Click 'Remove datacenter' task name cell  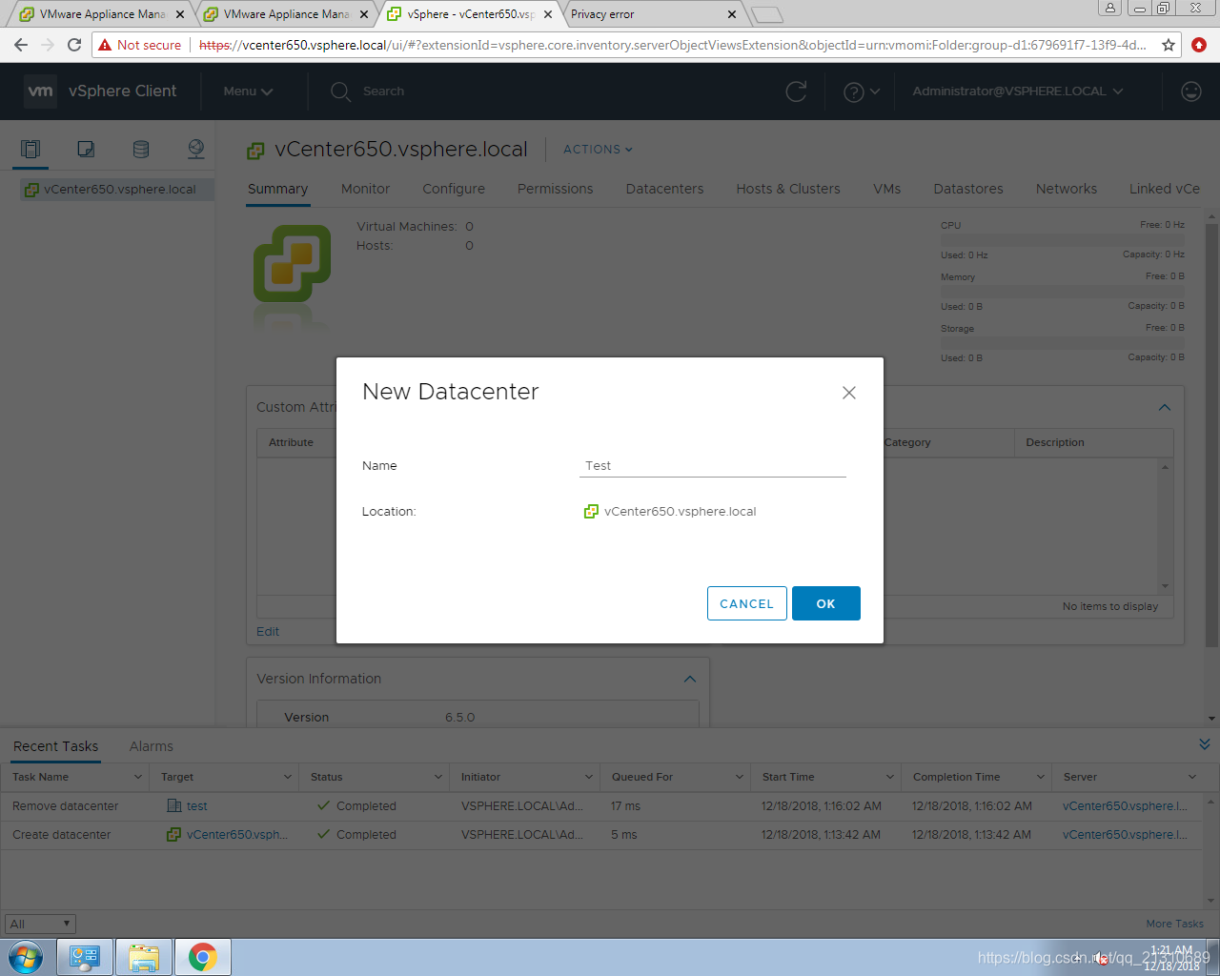click(x=66, y=806)
